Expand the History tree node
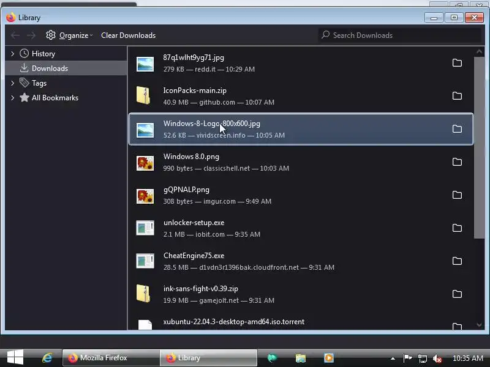Image resolution: width=490 pixels, height=367 pixels. (12, 54)
